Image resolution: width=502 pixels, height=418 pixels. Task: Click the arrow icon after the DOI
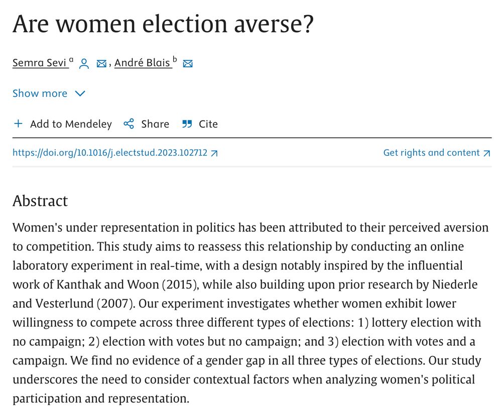tap(214, 154)
